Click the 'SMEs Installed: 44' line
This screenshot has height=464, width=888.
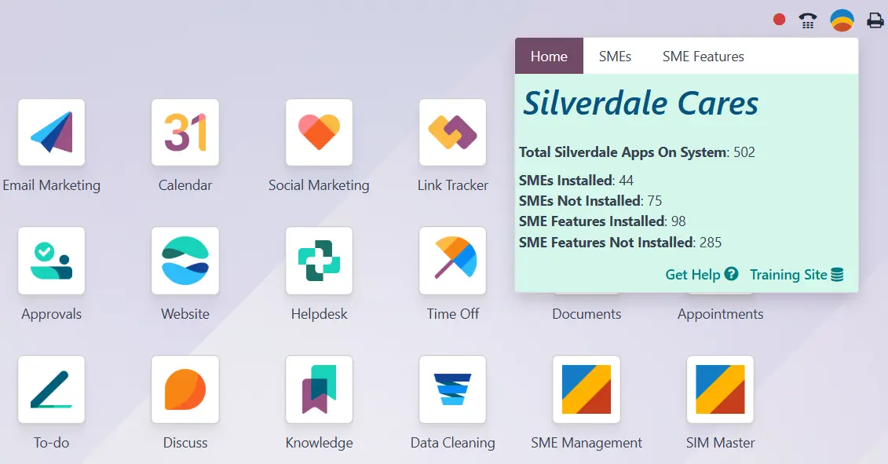(x=576, y=180)
